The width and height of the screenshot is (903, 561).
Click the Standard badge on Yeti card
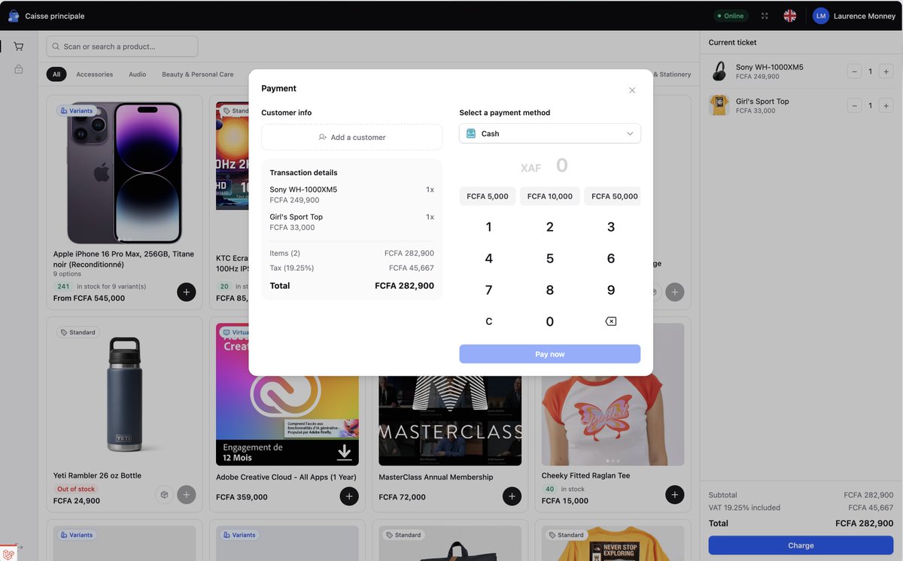click(78, 332)
